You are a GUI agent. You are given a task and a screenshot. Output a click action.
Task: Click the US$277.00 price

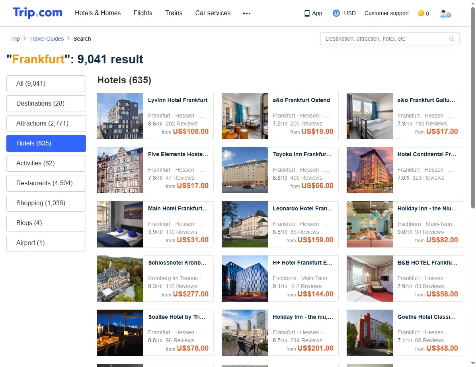(191, 294)
